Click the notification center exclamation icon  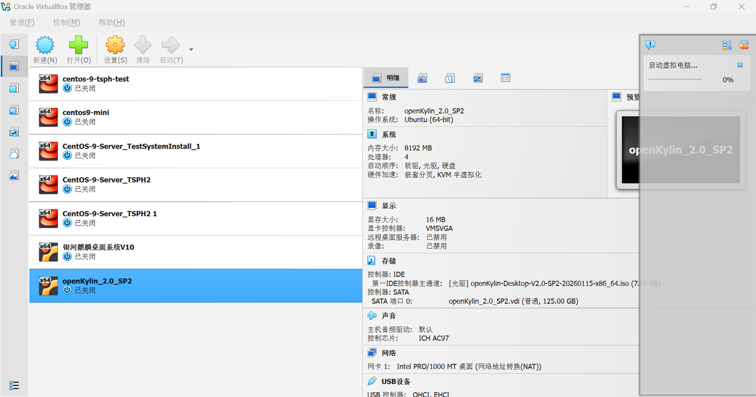650,45
